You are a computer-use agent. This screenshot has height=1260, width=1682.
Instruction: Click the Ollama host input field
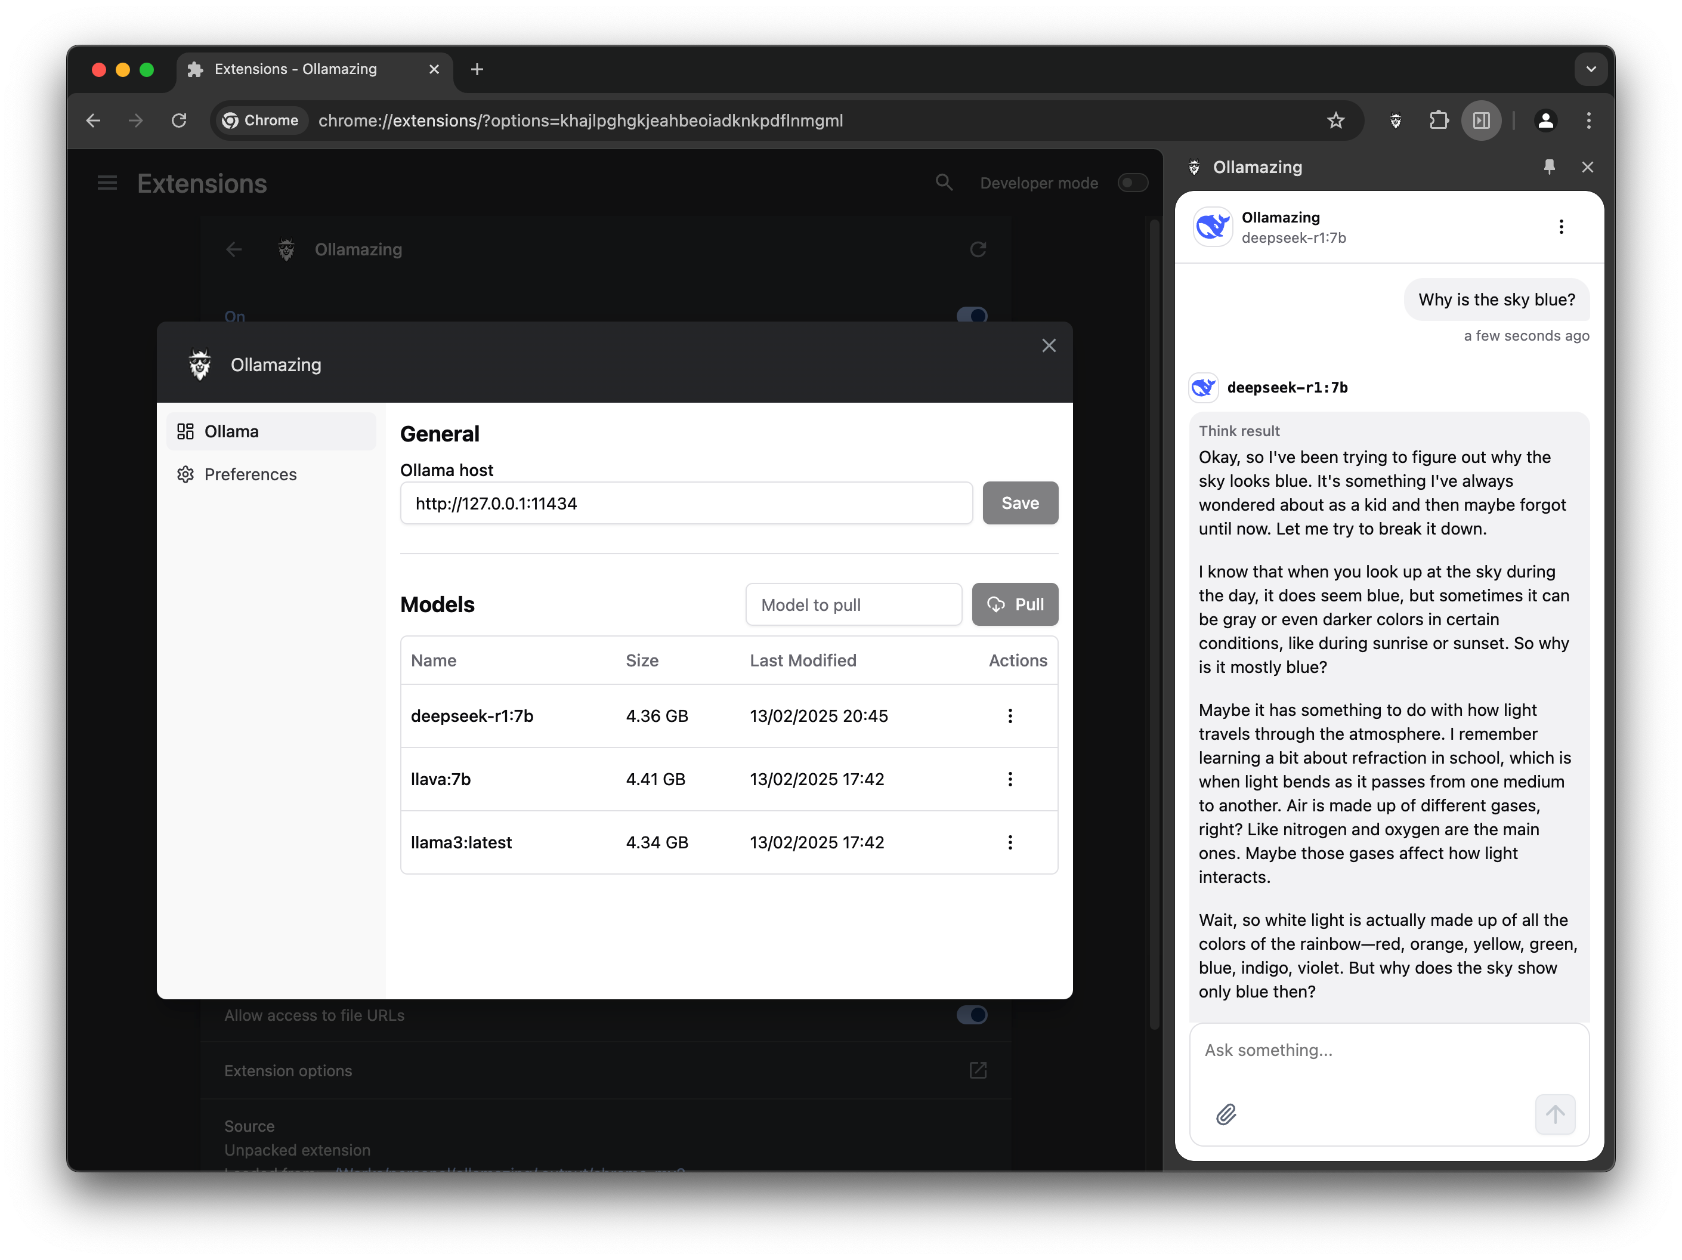[x=687, y=503]
